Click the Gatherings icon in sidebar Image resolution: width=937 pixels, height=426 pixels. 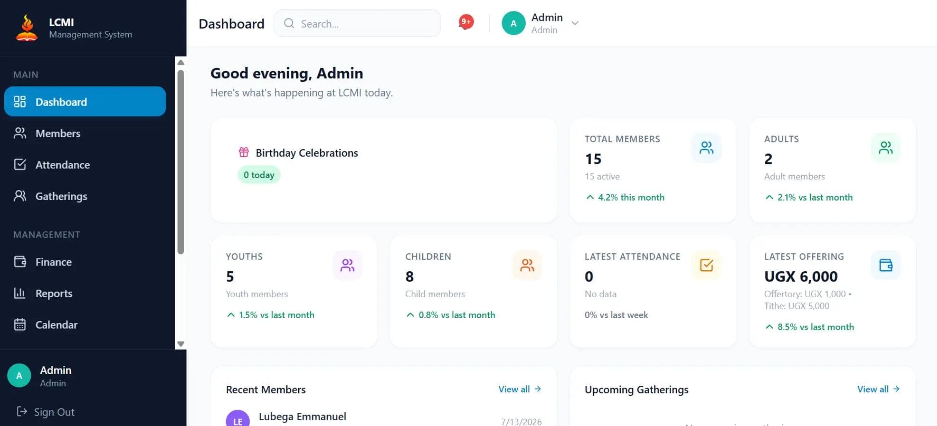click(20, 196)
